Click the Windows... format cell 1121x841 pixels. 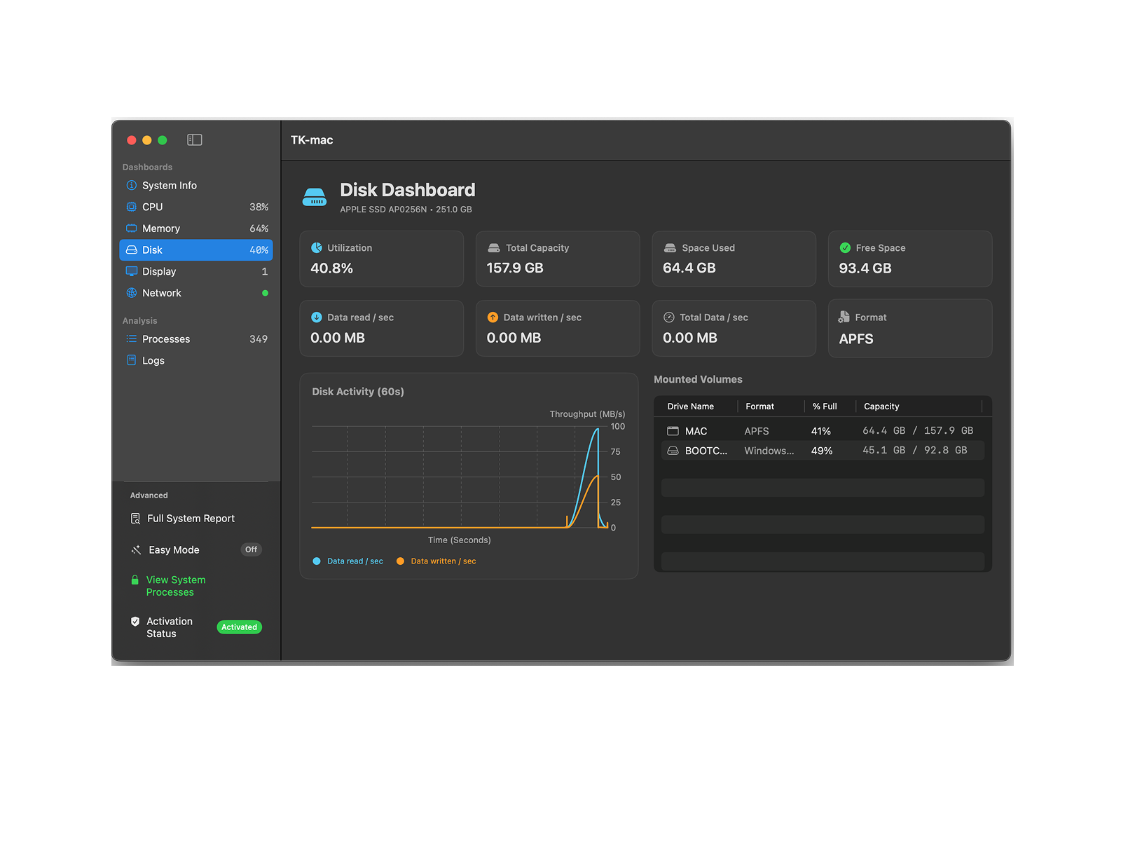(769, 451)
